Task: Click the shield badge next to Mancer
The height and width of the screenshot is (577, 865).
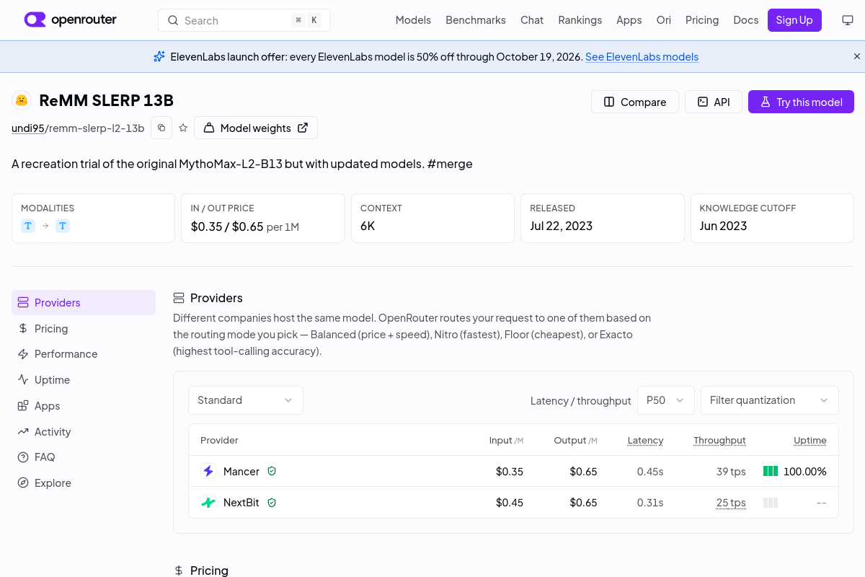Action: tap(272, 471)
